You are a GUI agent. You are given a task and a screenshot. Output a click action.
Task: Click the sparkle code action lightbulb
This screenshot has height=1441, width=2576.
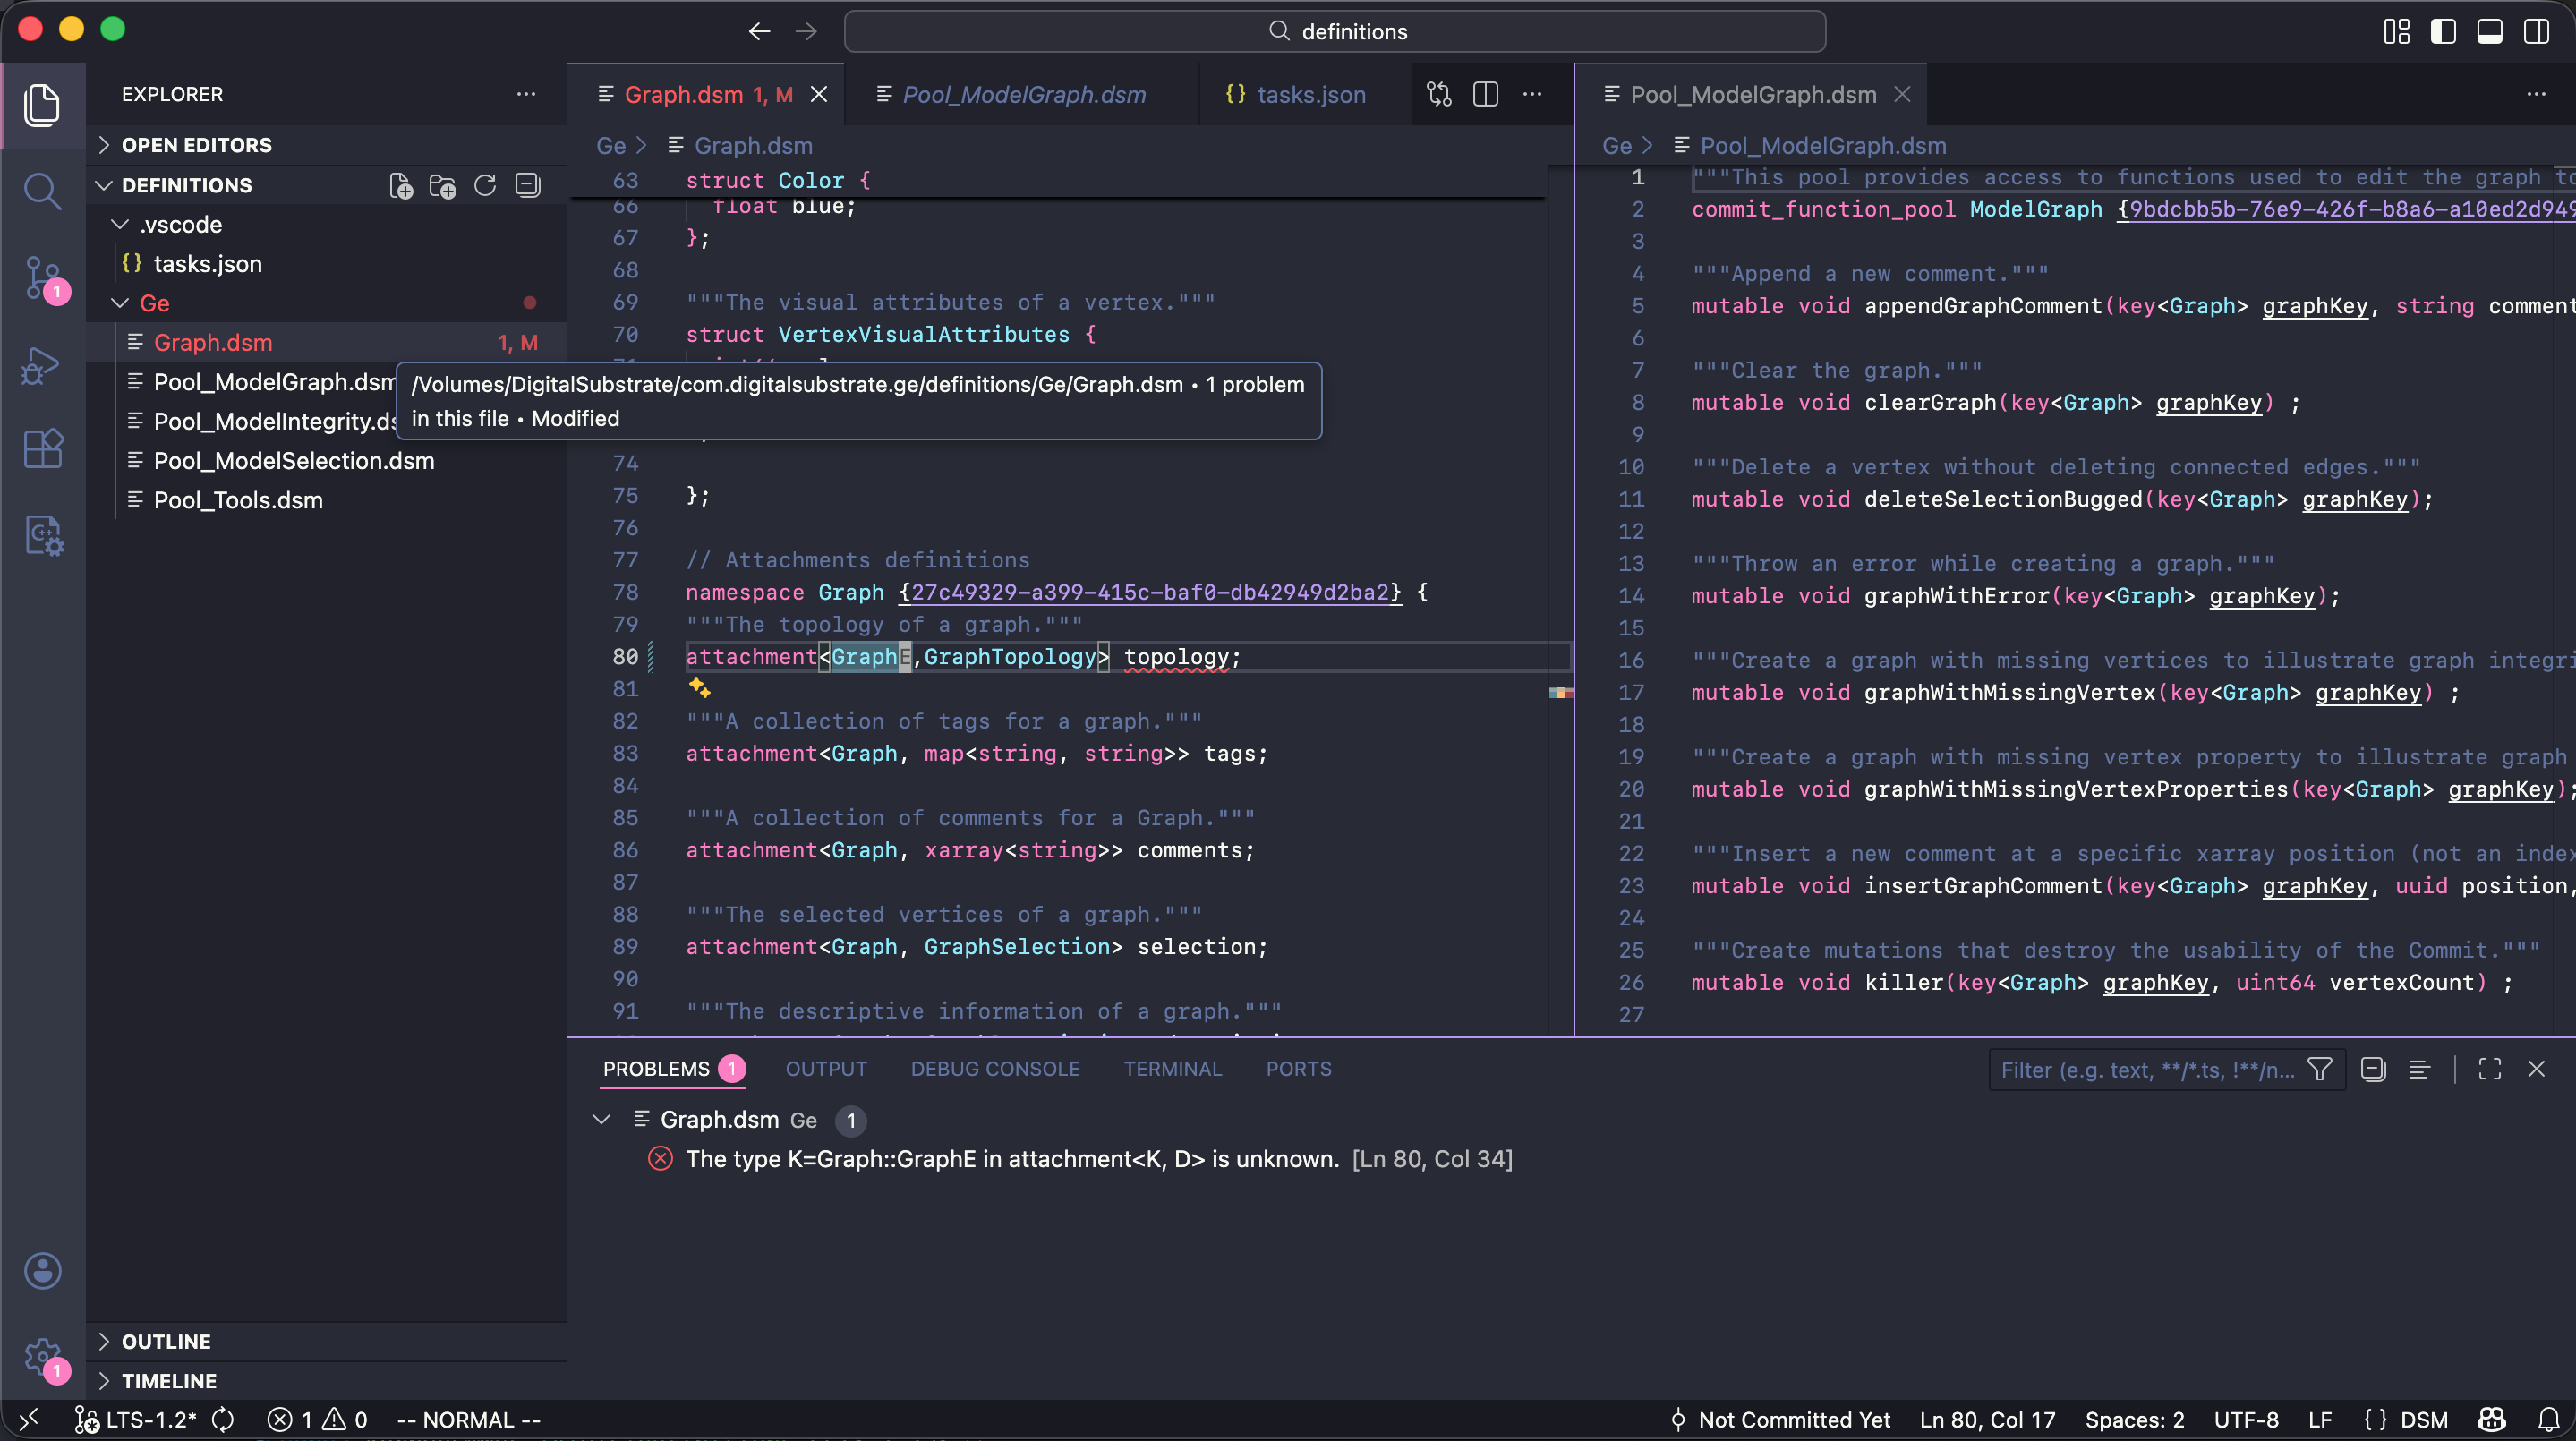point(699,688)
